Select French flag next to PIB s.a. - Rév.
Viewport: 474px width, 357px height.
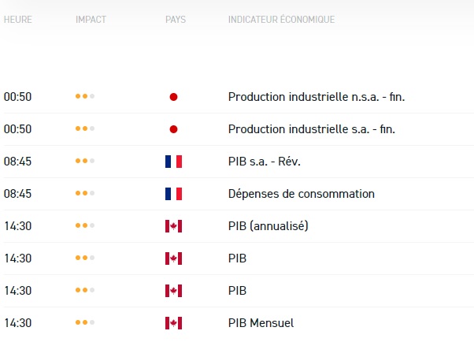tap(173, 162)
